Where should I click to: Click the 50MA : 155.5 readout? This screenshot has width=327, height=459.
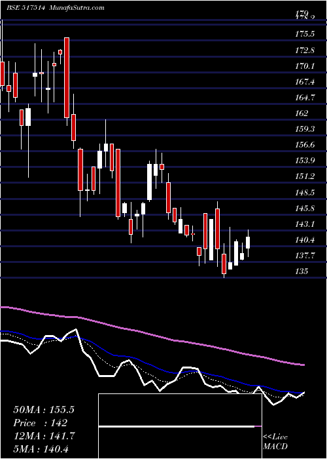tap(44, 410)
